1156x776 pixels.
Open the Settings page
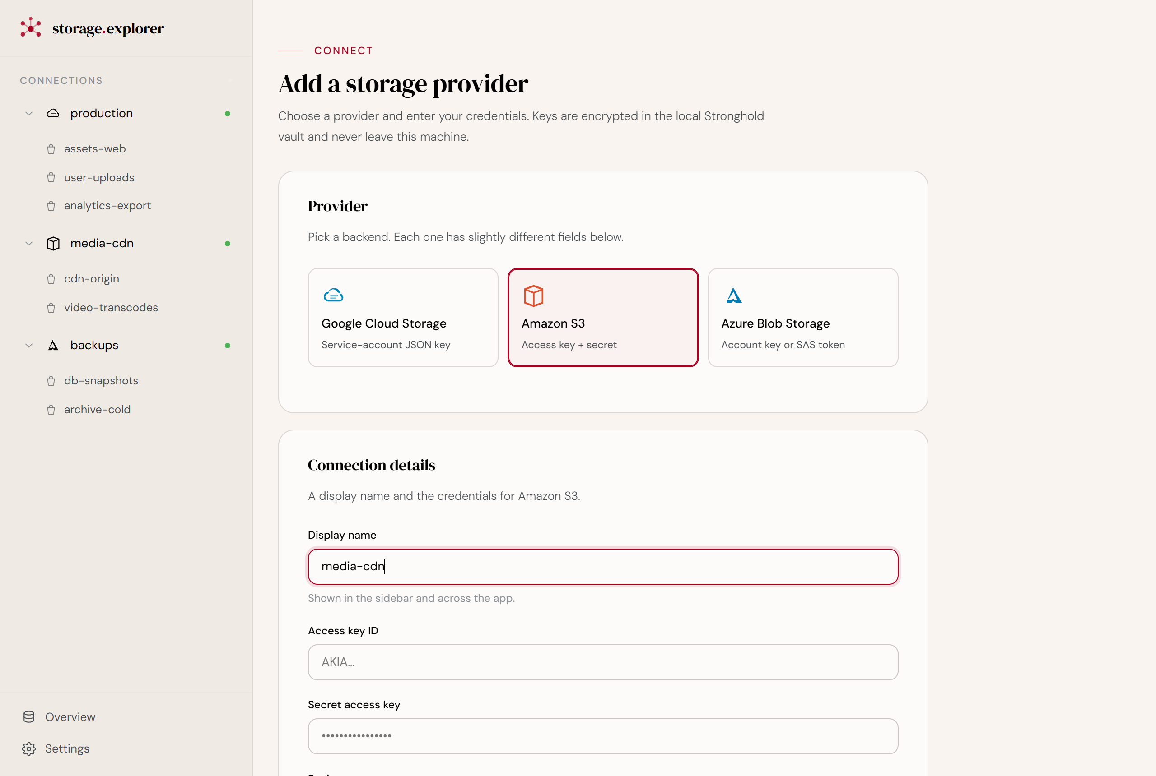[67, 749]
